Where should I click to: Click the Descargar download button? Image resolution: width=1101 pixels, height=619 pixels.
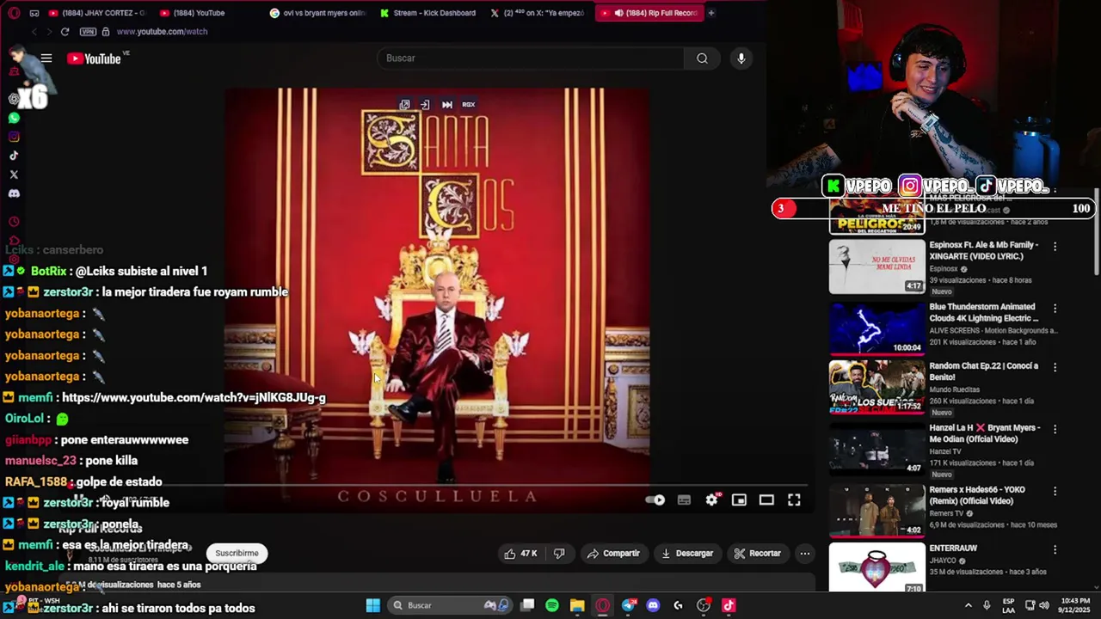coord(686,554)
